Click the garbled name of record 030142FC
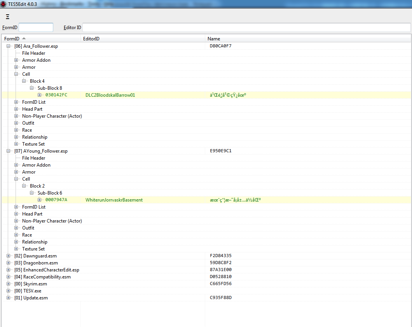Image resolution: width=412 pixels, height=327 pixels. pyautogui.click(x=228, y=95)
